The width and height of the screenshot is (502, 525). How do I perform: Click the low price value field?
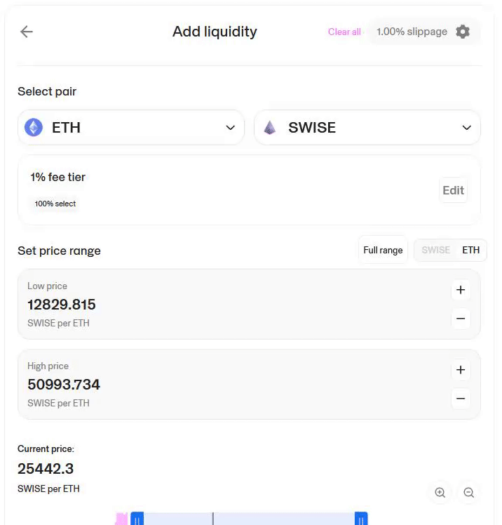point(62,305)
